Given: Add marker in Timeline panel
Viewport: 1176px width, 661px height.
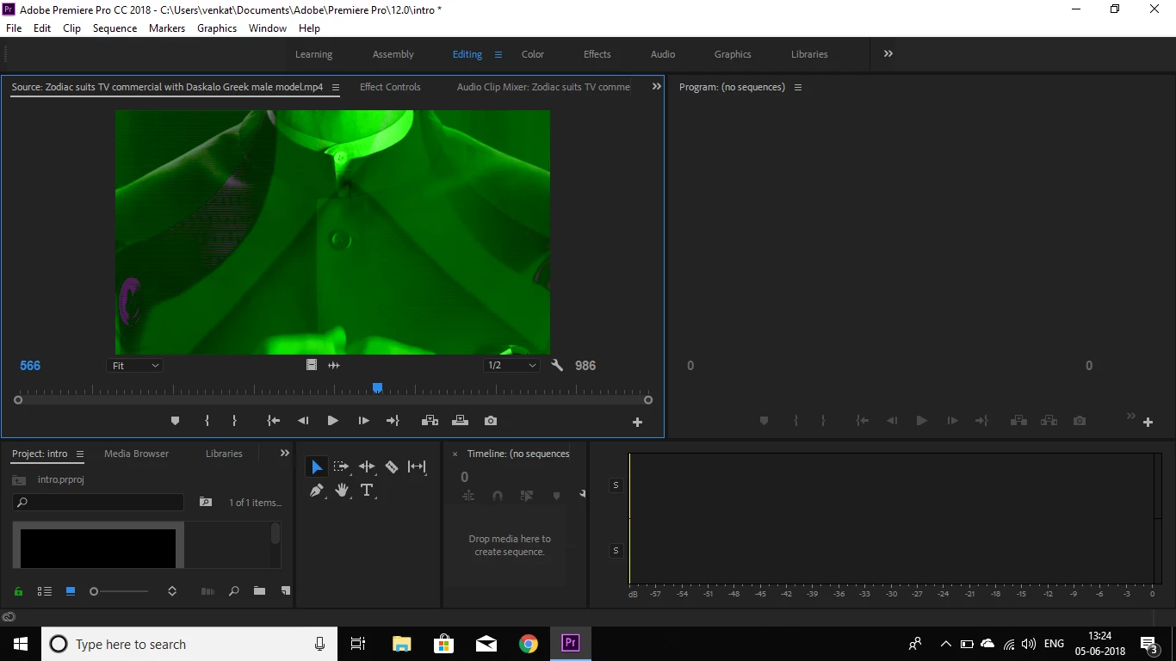Looking at the screenshot, I should [556, 496].
